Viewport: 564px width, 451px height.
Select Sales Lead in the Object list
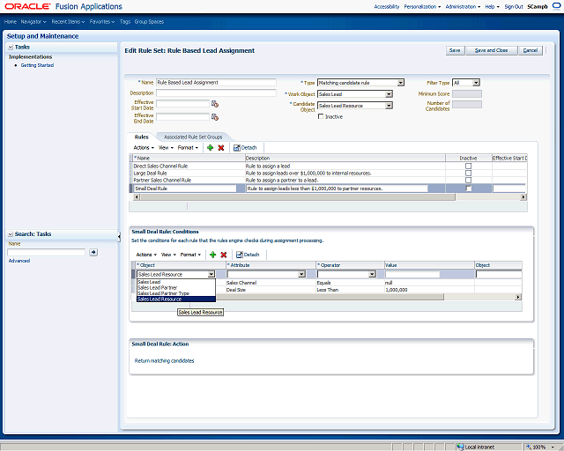coord(176,282)
